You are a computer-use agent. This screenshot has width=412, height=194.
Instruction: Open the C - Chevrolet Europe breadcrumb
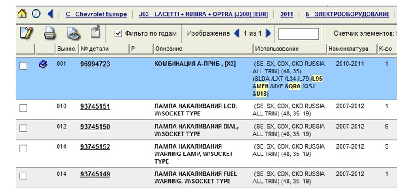(96, 14)
